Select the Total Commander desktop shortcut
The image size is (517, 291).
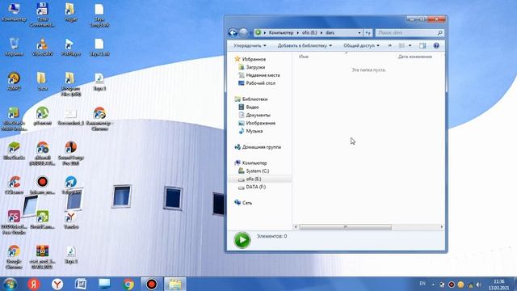click(42, 15)
